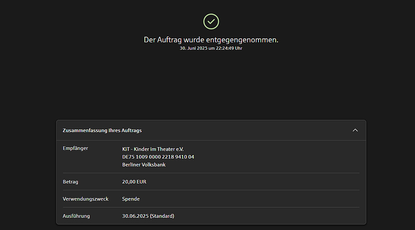Click the 'EUR' currency text in the Betrag row
Screen dimensions: 415x230
tap(141, 182)
